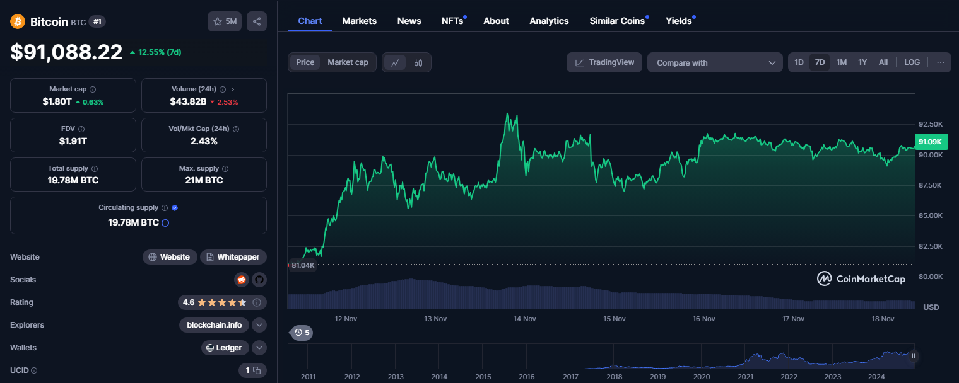Expand the Explorers list chevron
This screenshot has width=959, height=383.
click(x=259, y=325)
